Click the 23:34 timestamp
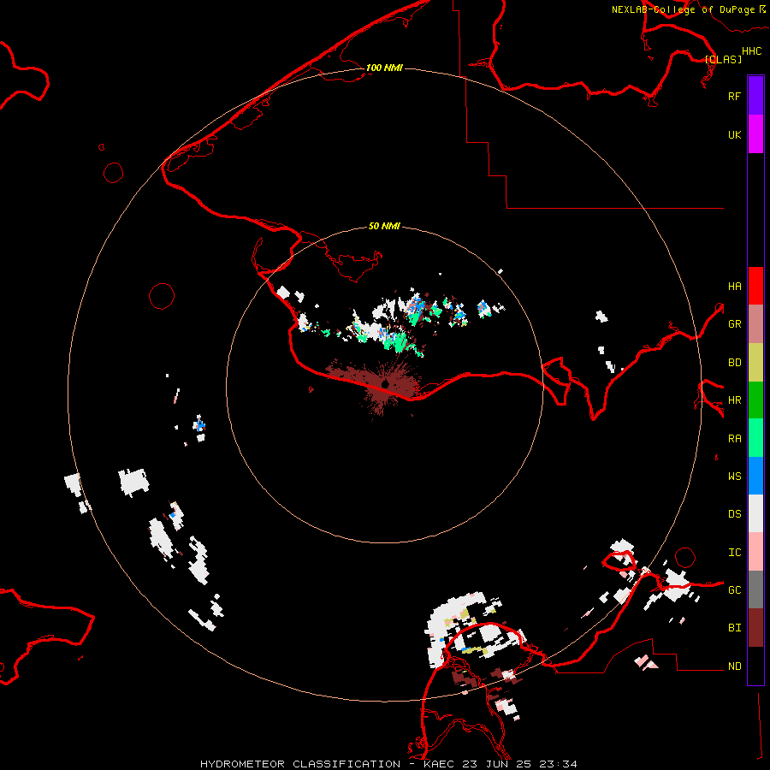 pos(558,764)
